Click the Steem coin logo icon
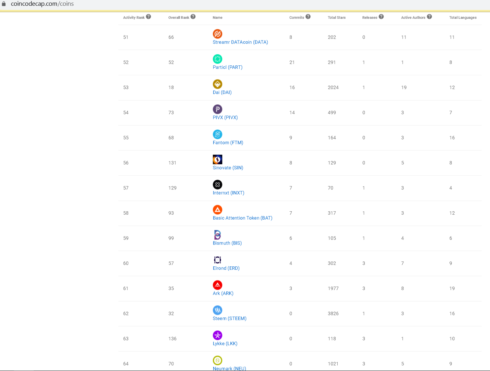This screenshot has width=490, height=371. (217, 310)
